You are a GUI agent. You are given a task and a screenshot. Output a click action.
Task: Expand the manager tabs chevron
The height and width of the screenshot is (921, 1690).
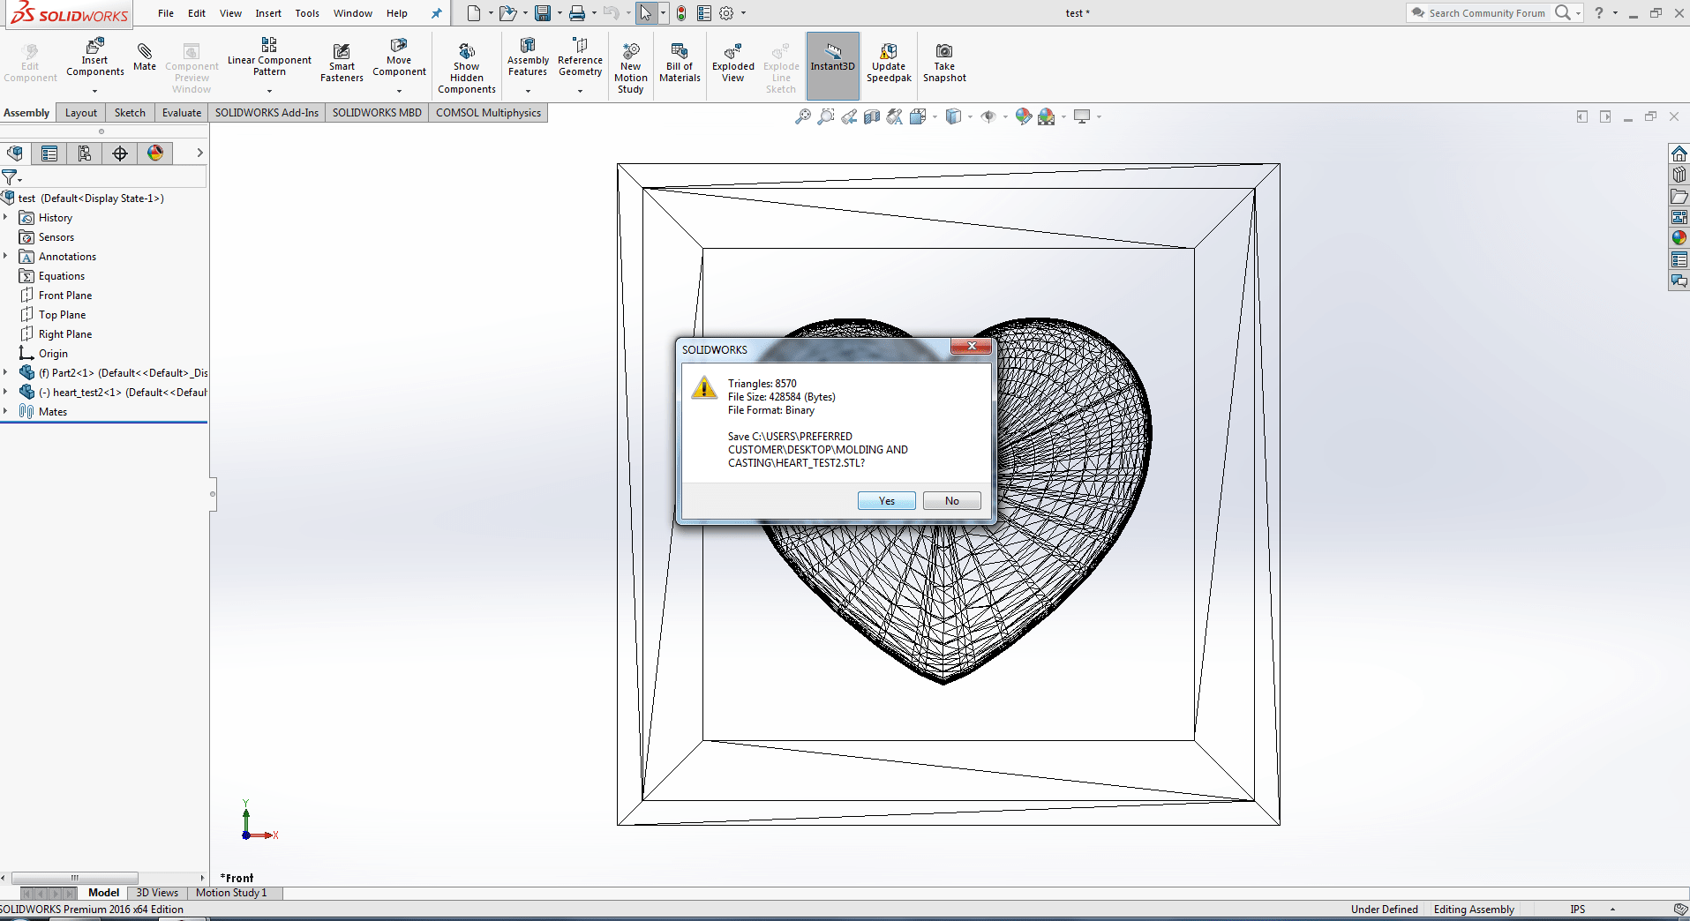[199, 153]
